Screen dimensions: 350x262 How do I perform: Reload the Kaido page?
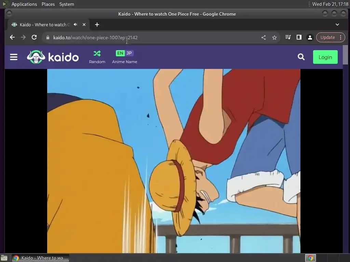point(34,38)
